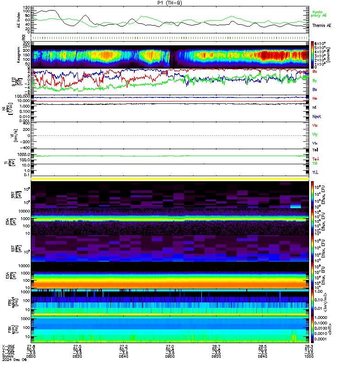Click the Vi [km/s] axis label

[x=15, y=135]
